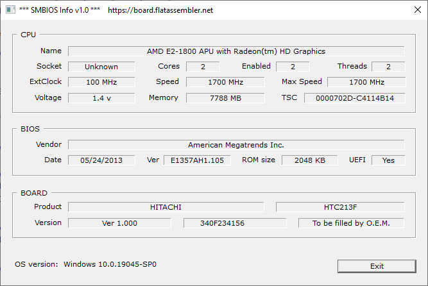Click the 'TSC' label
This screenshot has width=428, height=286.
[289, 97]
